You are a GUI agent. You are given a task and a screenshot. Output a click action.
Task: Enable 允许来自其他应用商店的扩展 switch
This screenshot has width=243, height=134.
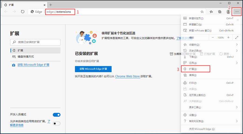pos(57,123)
